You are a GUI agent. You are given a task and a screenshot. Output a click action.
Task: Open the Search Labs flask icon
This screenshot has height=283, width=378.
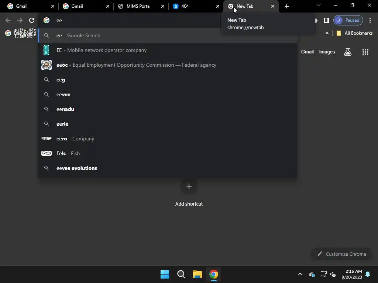tap(348, 52)
